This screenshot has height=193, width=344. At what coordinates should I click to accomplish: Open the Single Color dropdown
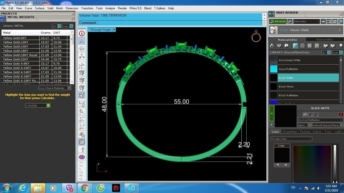click(x=291, y=139)
